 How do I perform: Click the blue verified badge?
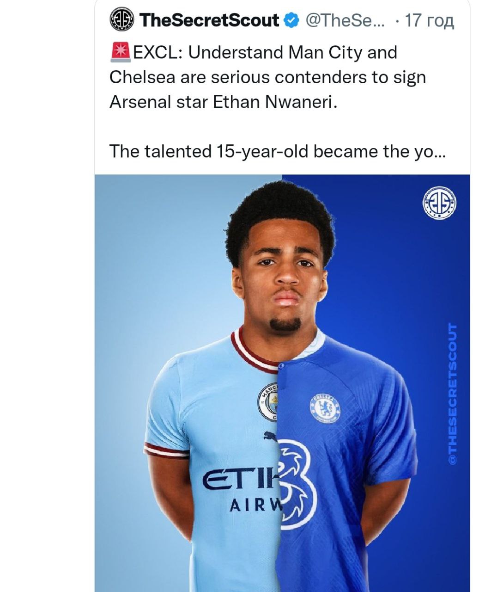click(291, 20)
